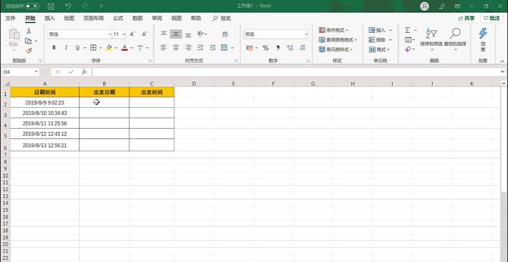Viewport: 508px width, 262px height.
Task: Click the Borders grid icon
Action: (93, 48)
